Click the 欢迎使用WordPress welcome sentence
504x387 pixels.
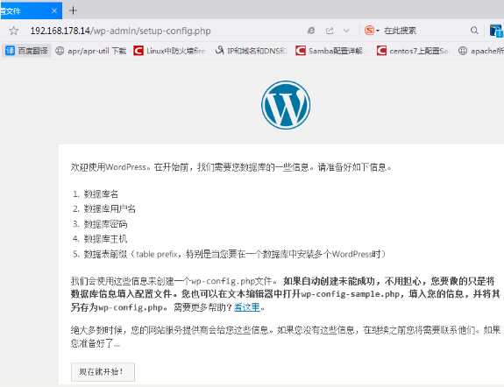tap(231, 167)
